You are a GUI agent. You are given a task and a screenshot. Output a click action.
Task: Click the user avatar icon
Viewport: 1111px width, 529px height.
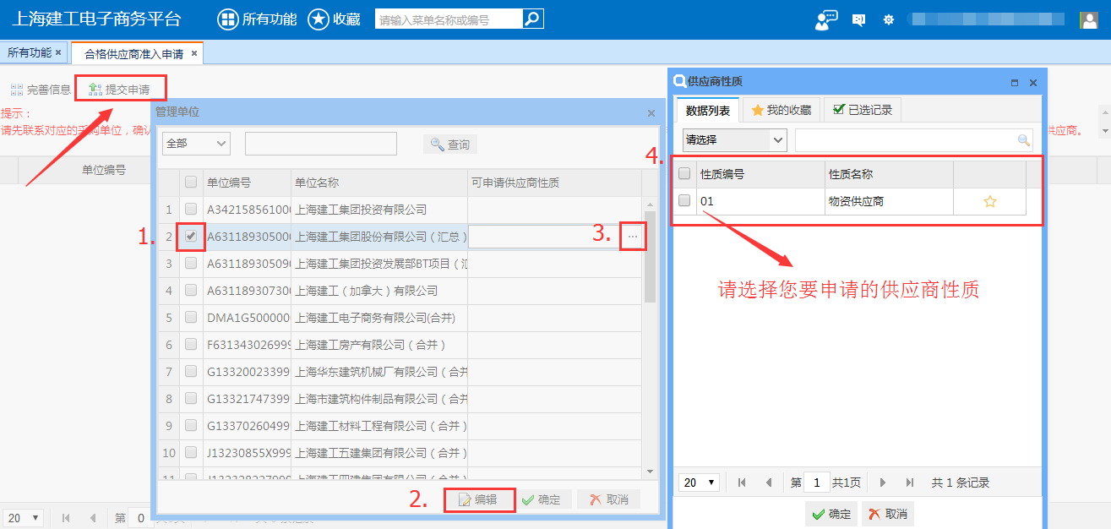click(x=1089, y=19)
